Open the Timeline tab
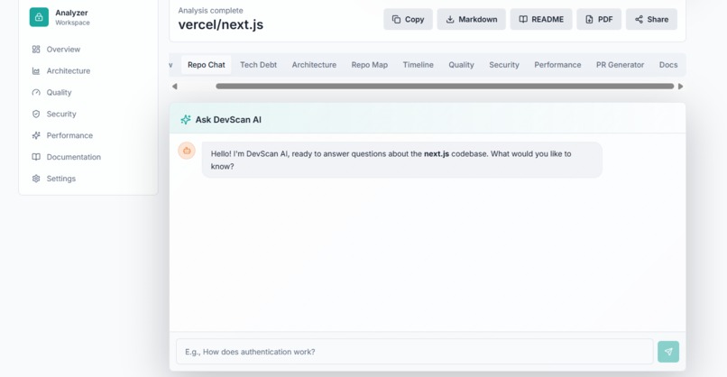This screenshot has height=377, width=727. 419,65
